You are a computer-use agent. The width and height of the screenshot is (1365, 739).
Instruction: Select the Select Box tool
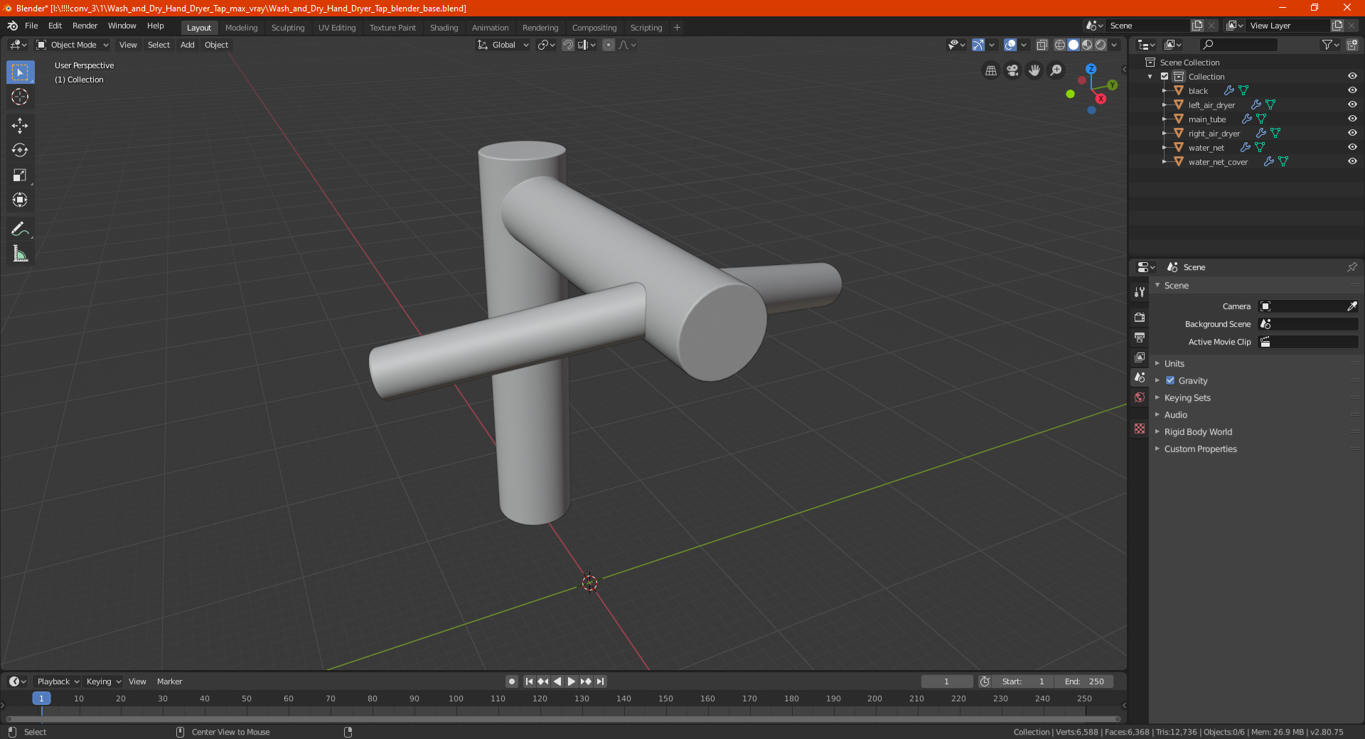[20, 72]
